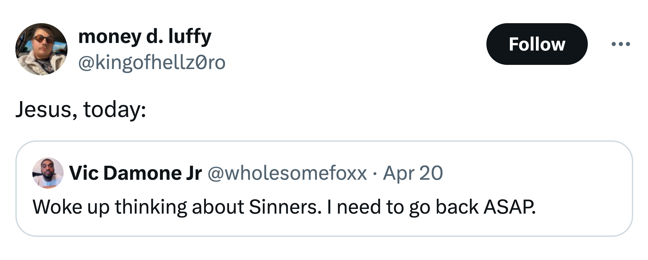Click the word 'Woke' in quoted tweet
Image resolution: width=648 pixels, height=260 pixels.
57,207
